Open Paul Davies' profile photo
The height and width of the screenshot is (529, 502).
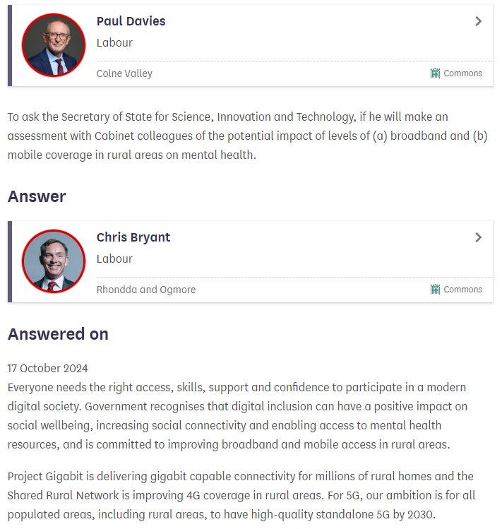[x=54, y=44]
